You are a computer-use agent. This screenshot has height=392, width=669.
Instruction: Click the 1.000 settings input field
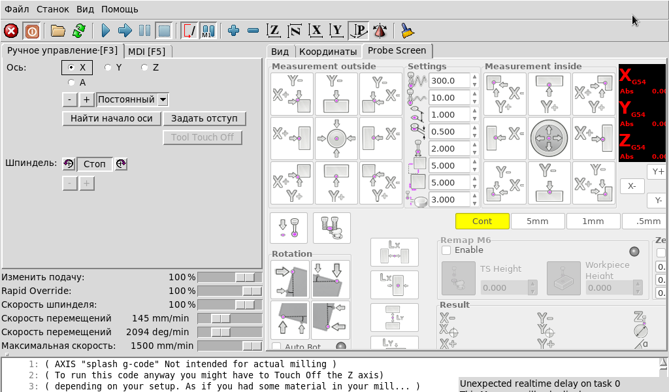pos(448,115)
